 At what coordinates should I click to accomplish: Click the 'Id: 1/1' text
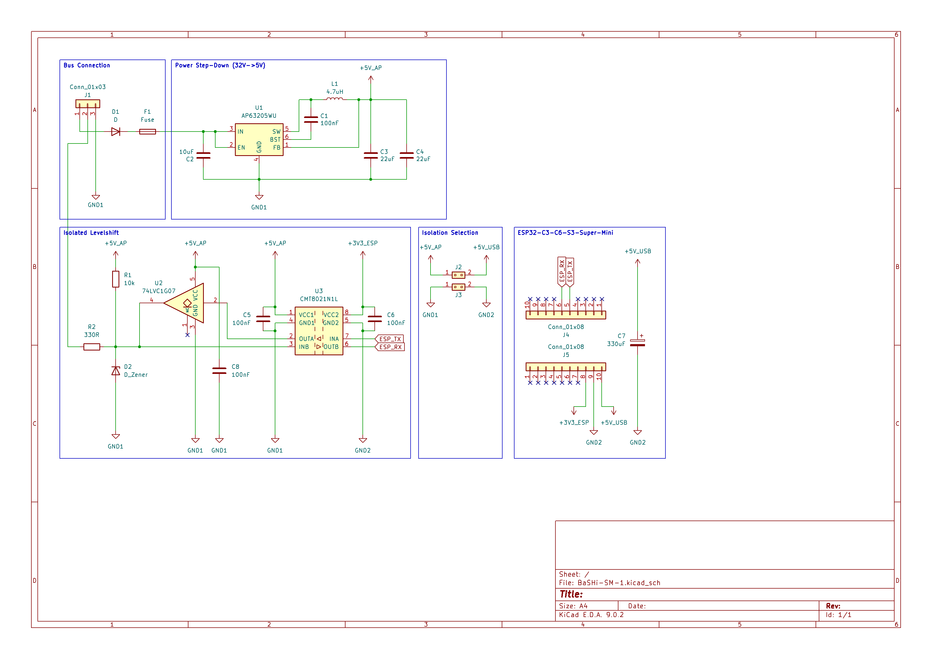(x=838, y=615)
